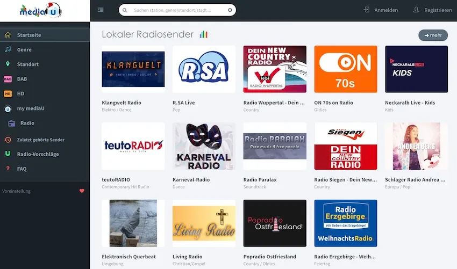This screenshot has width=457, height=269.
Task: Click the hamburger menu icon in header
Action: pos(101,10)
